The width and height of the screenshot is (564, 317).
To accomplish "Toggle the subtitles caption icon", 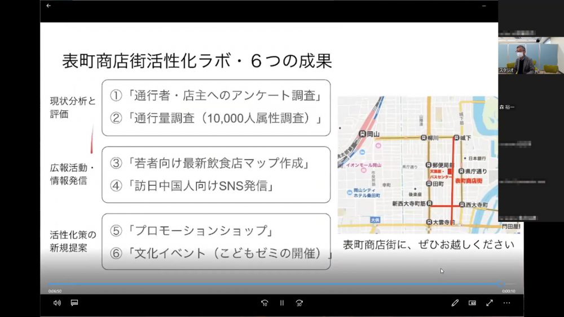I will tap(74, 303).
